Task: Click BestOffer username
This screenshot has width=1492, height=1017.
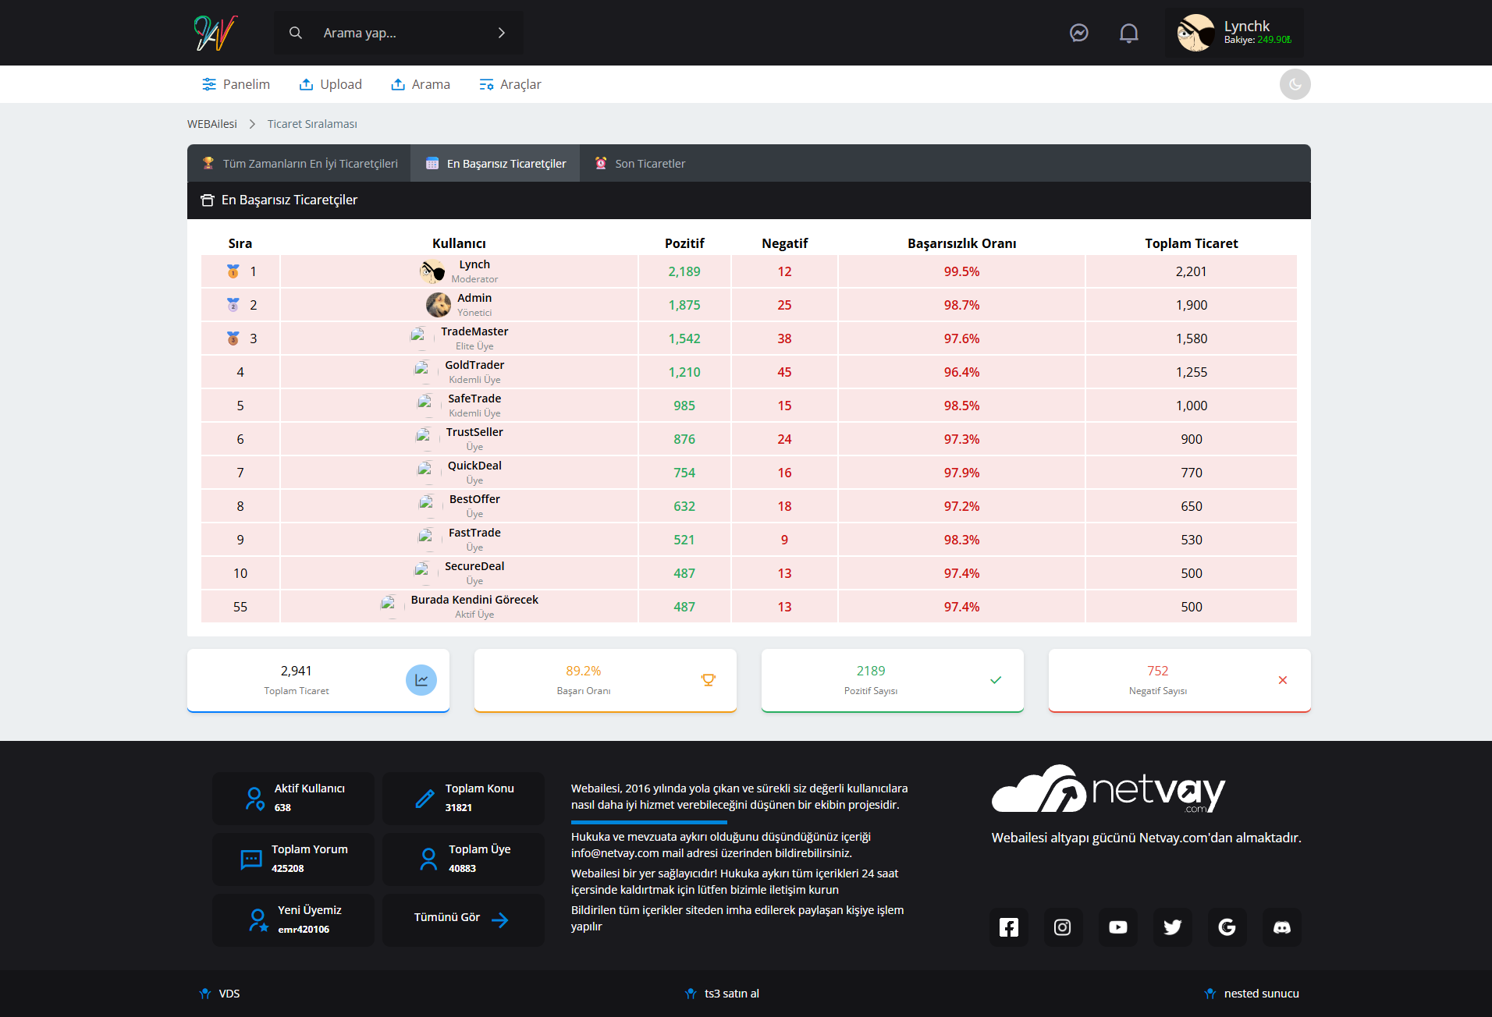Action: pos(474,499)
